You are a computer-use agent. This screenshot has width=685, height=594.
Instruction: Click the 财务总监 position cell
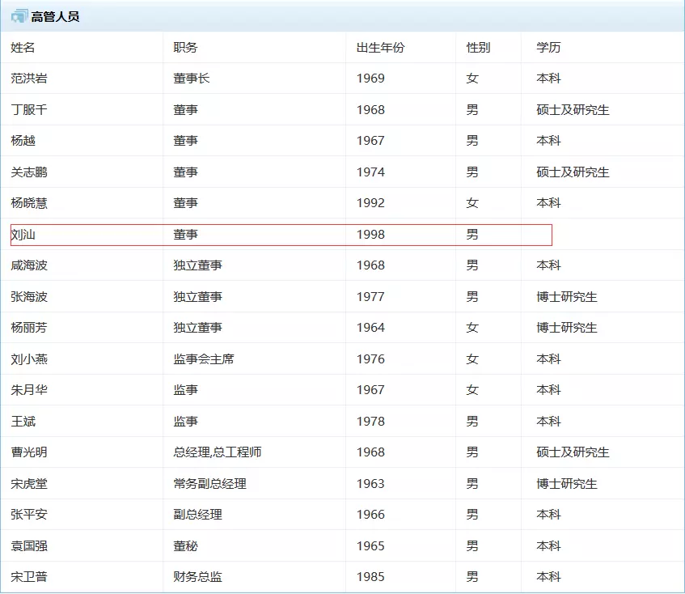tap(197, 577)
